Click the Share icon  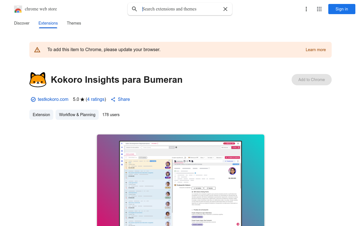(113, 99)
